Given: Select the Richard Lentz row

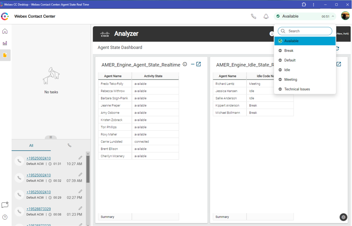Looking at the screenshot, I should pos(253,84).
